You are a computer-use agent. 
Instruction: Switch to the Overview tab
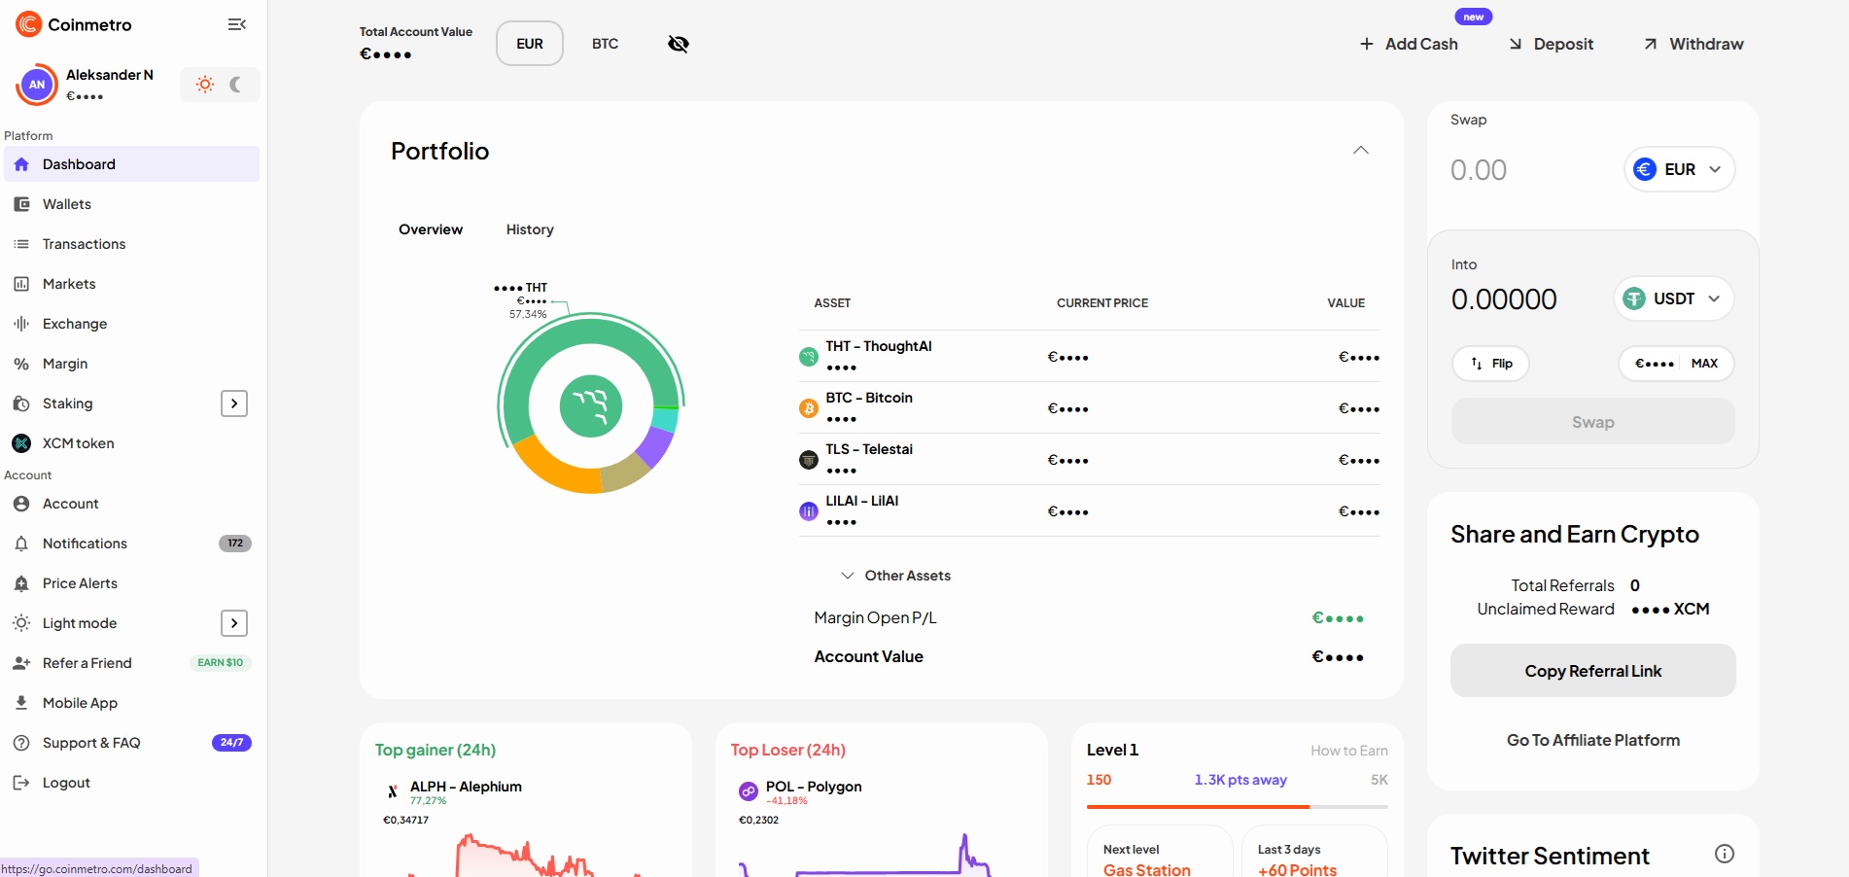[431, 229]
